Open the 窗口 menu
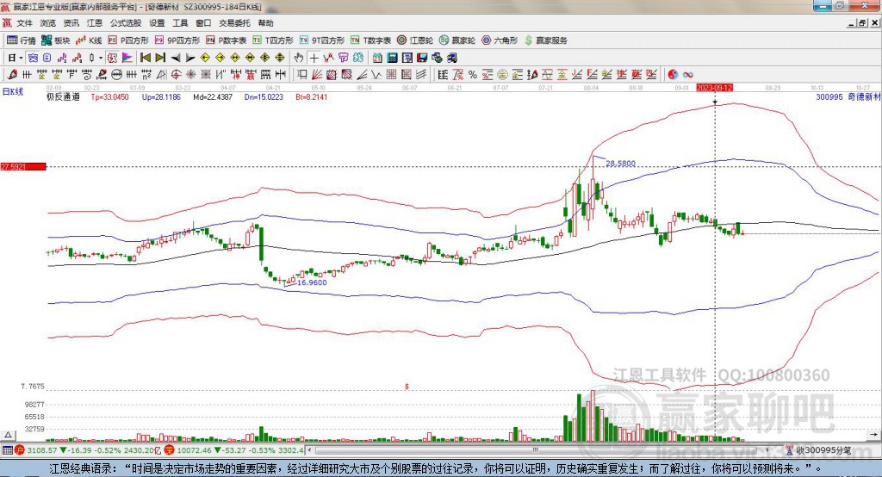This screenshot has width=882, height=477. (x=203, y=23)
